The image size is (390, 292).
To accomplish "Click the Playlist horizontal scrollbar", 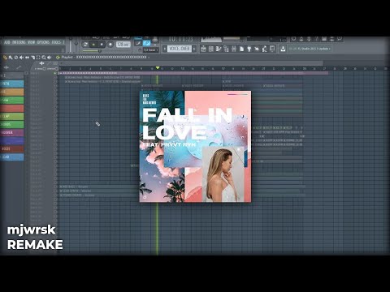I will [x=191, y=63].
